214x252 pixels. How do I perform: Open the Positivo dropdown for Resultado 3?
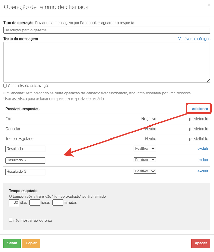[x=145, y=171]
